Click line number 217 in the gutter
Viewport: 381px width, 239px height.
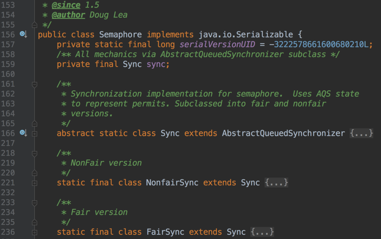point(8,143)
